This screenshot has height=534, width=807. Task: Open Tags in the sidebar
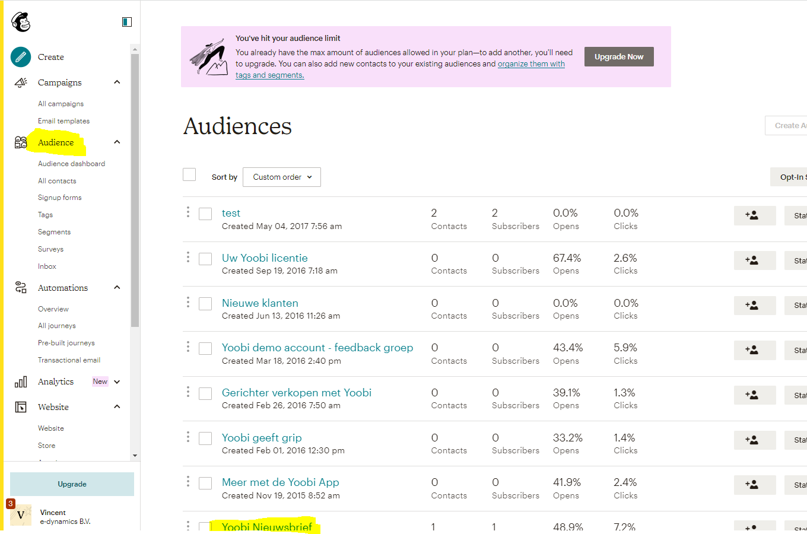tap(45, 215)
